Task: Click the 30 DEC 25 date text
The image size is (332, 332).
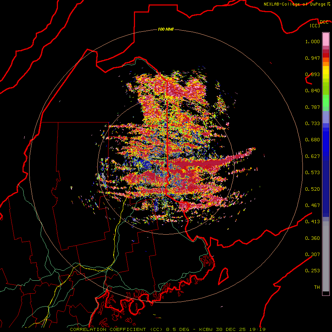Action: (231, 329)
